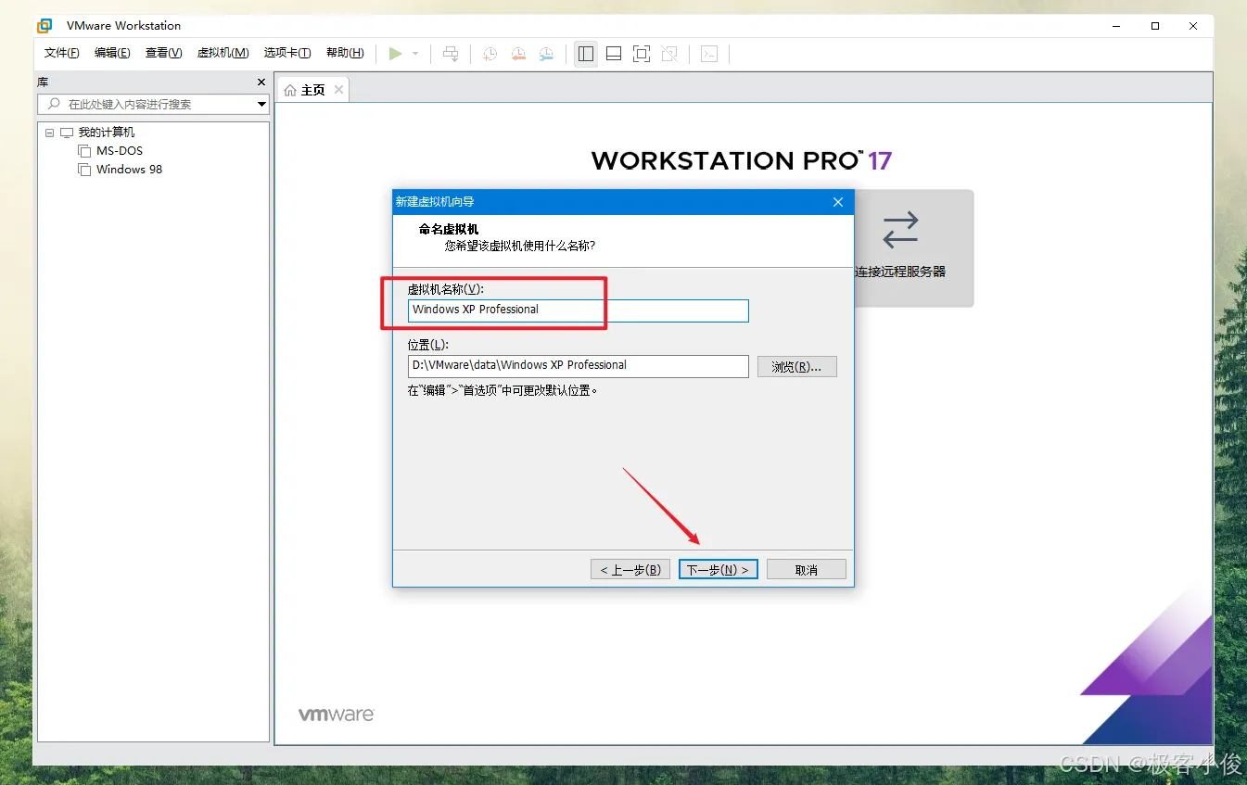Open the power options dropdown arrow
The image size is (1247, 785).
415,54
